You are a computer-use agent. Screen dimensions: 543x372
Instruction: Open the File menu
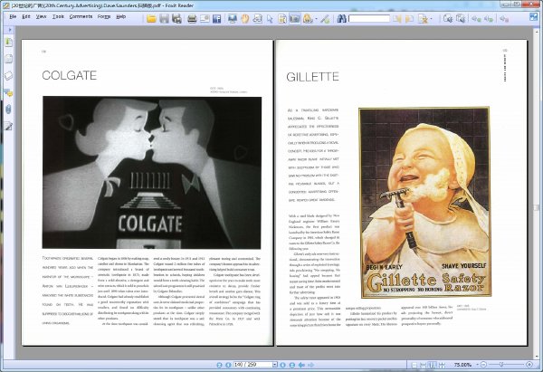click(x=13, y=16)
